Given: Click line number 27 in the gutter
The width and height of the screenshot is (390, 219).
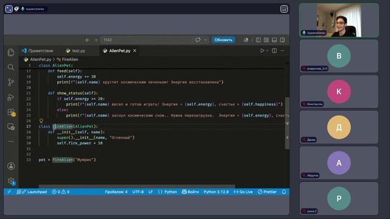Looking at the screenshot, I should pyautogui.click(x=29, y=127).
